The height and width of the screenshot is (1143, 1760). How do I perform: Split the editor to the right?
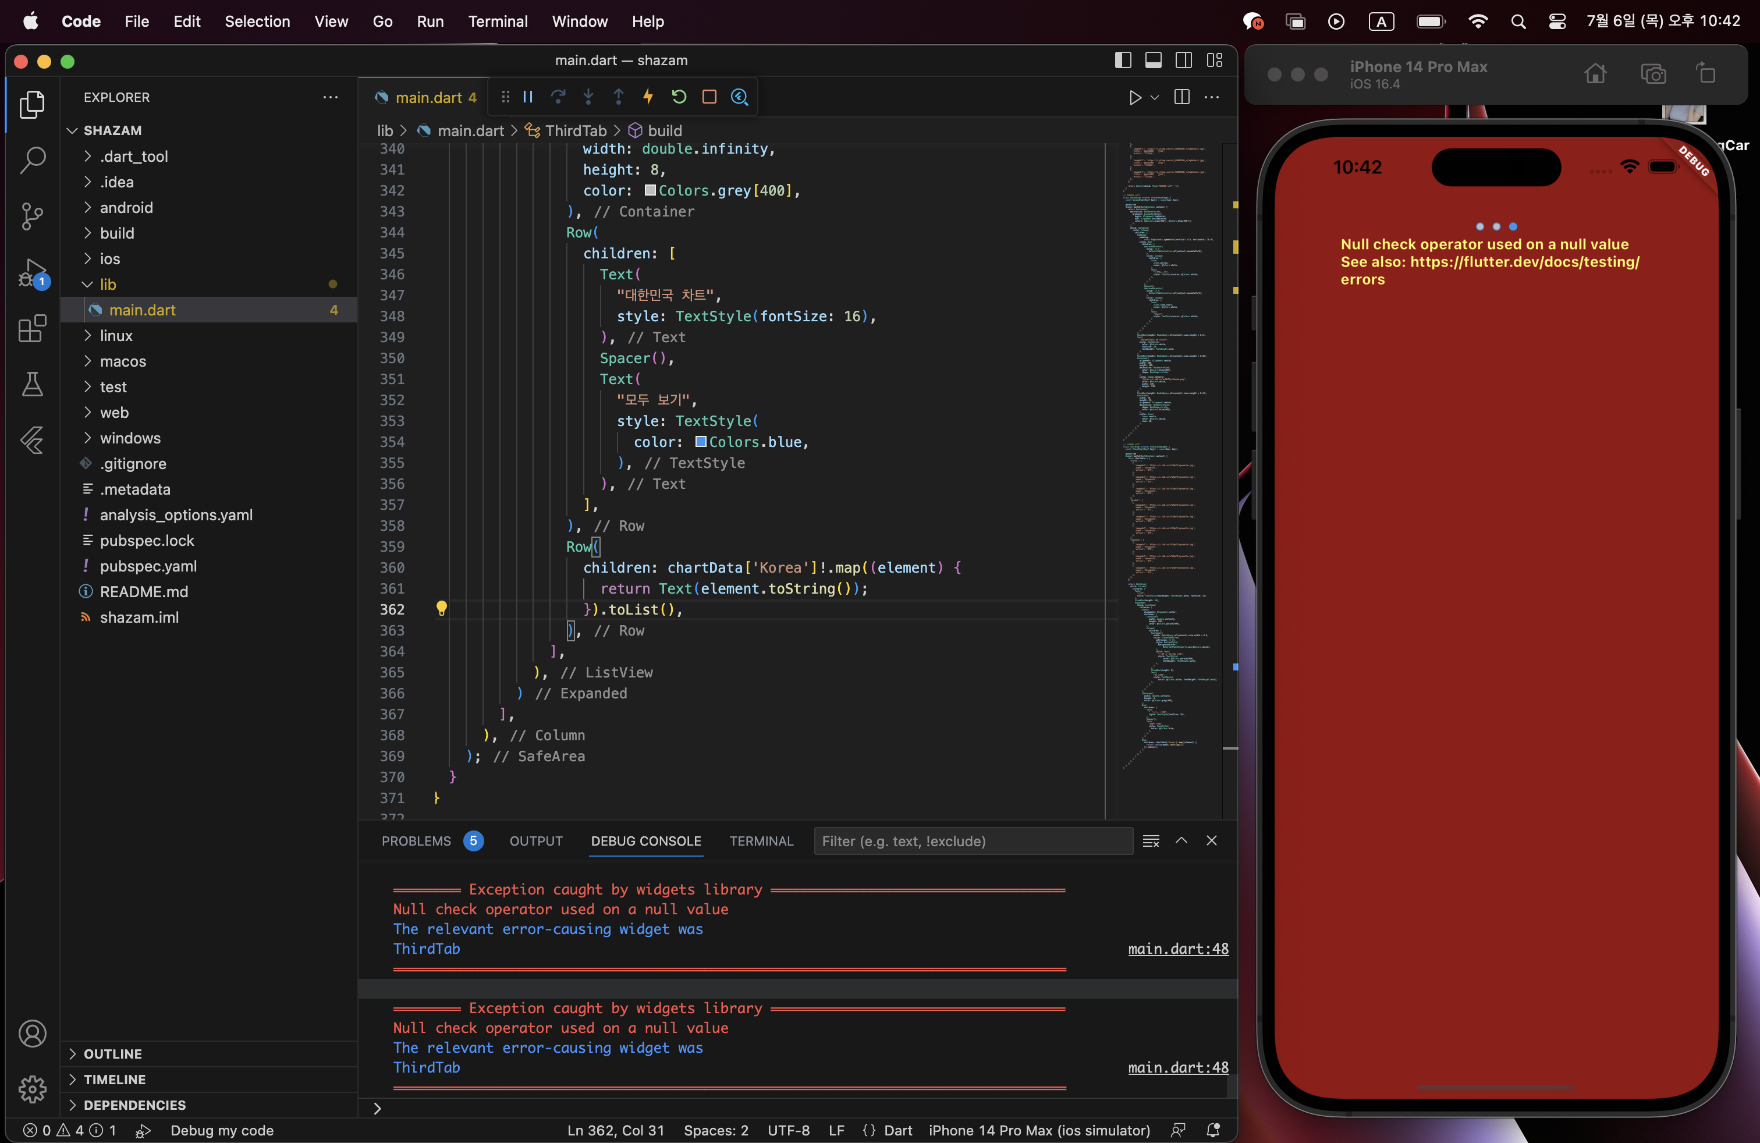point(1181,98)
